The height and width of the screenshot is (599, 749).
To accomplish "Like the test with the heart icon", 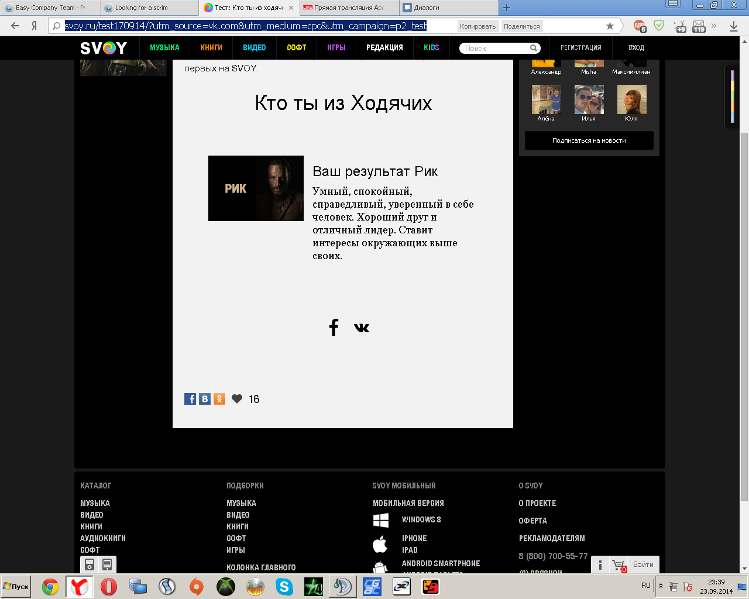I will (237, 399).
